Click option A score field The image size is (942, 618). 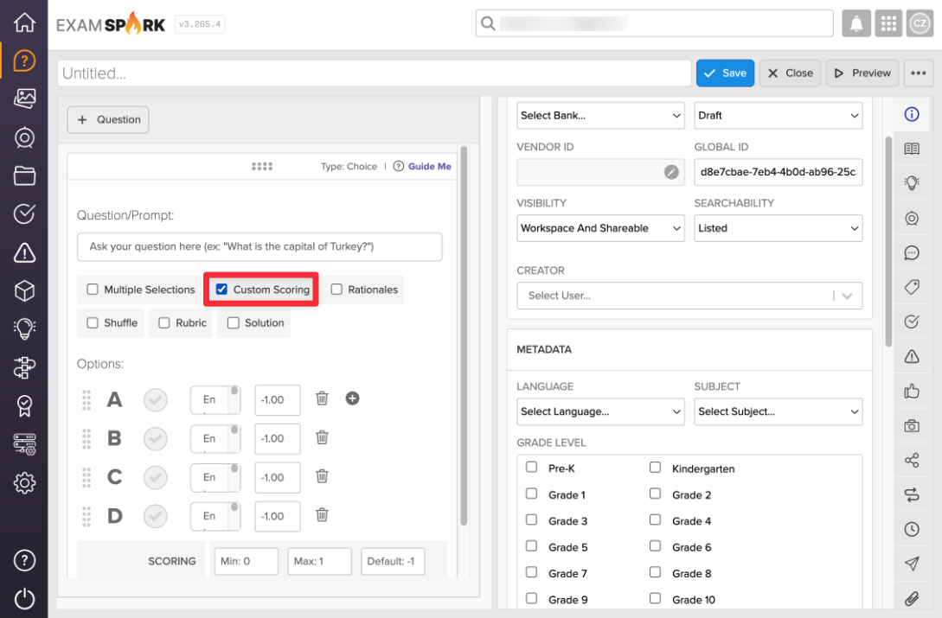(x=278, y=400)
